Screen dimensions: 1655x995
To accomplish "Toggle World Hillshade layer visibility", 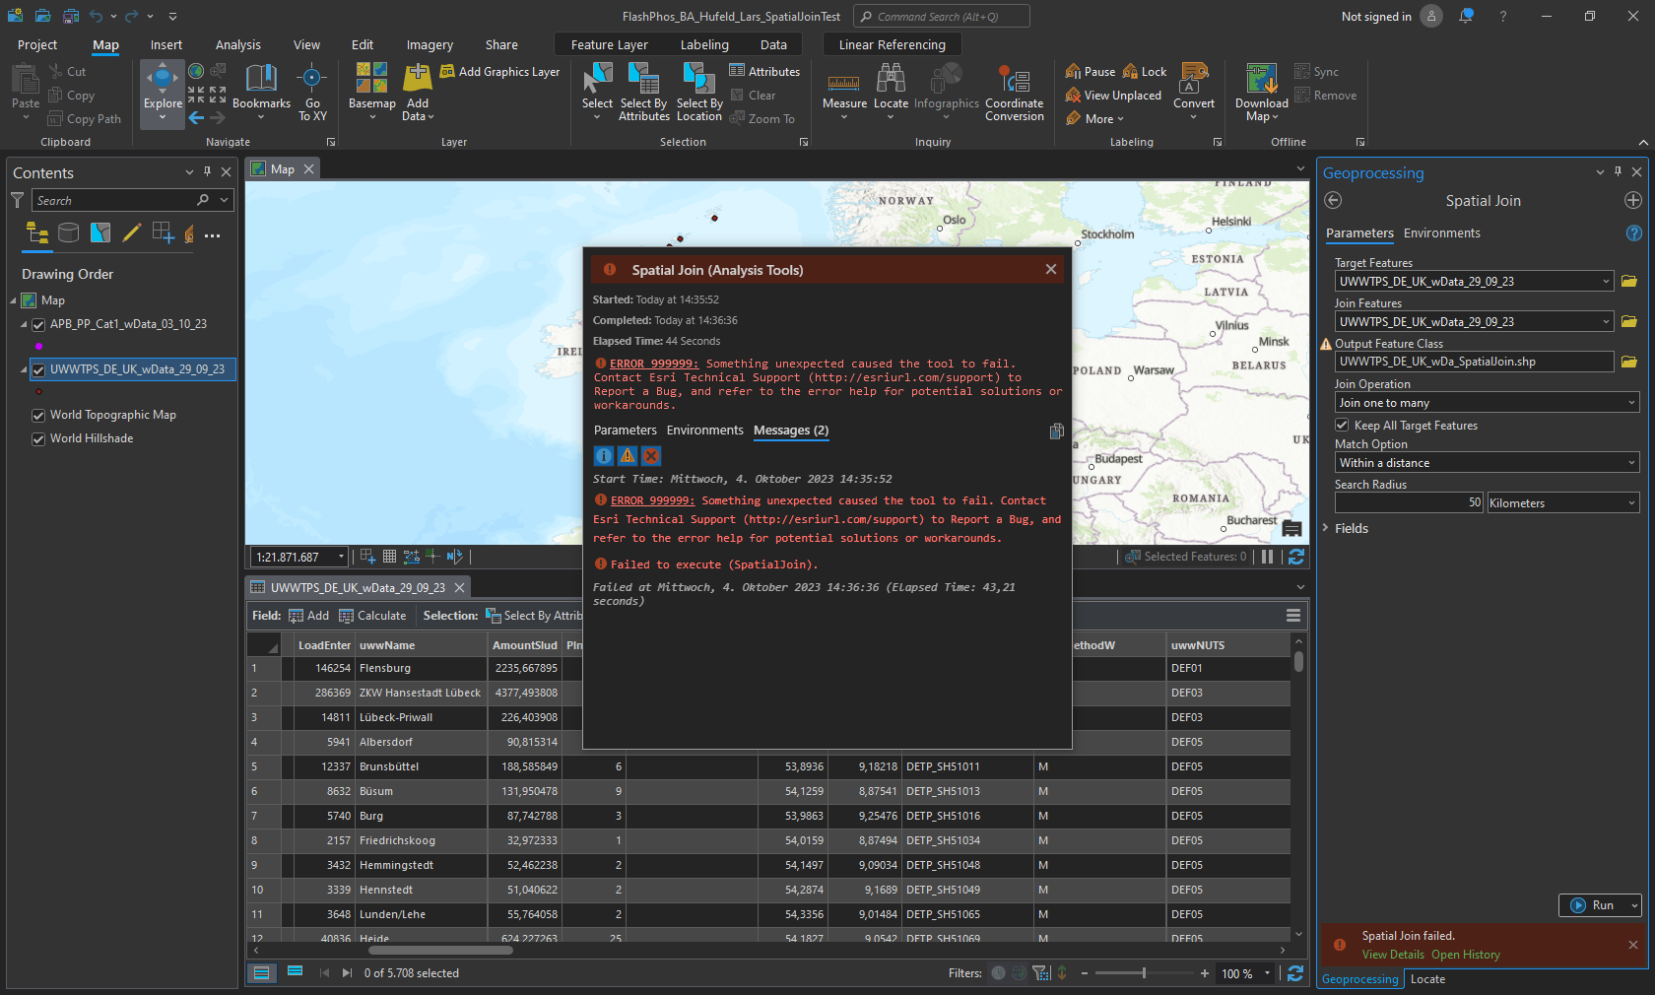I will [x=38, y=439].
